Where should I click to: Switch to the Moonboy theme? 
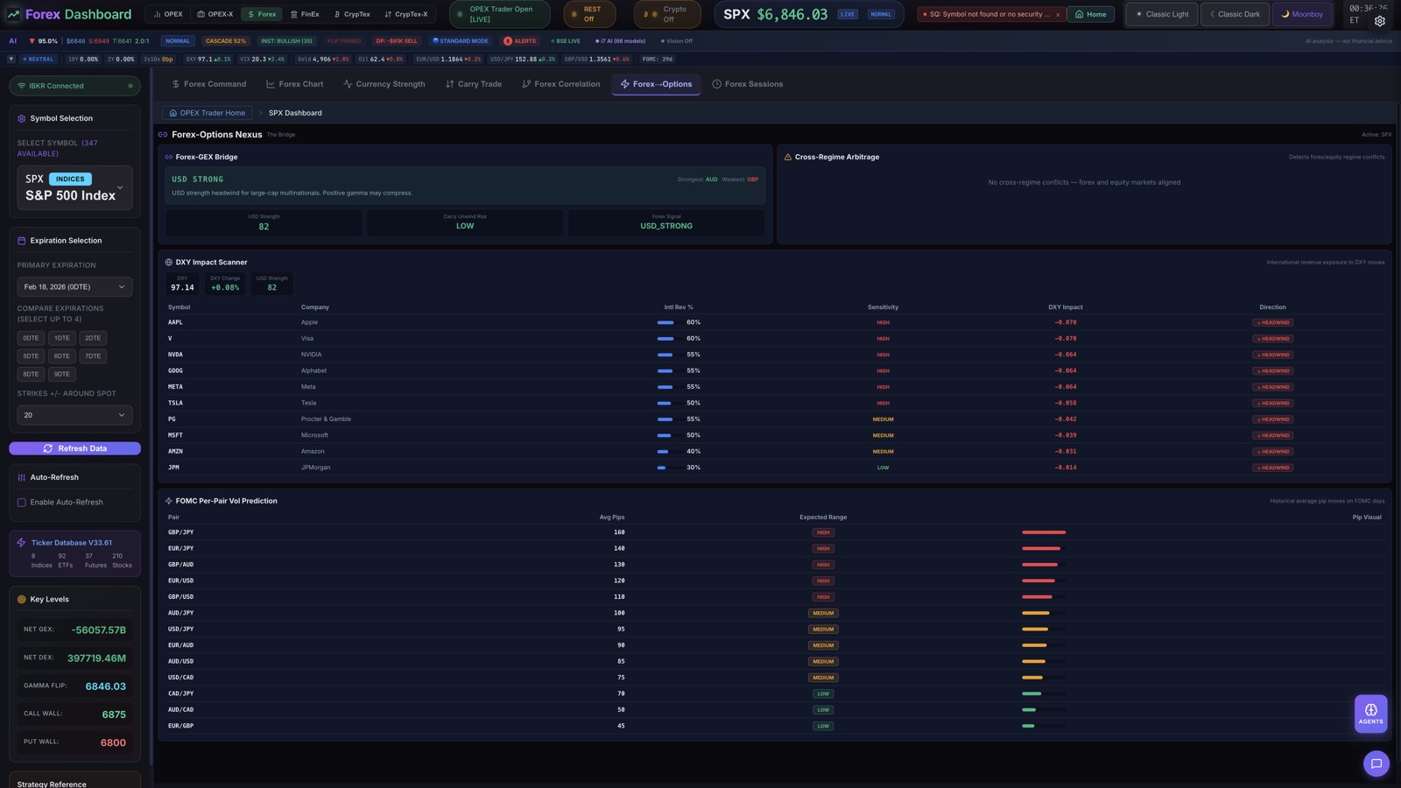[x=1303, y=14]
